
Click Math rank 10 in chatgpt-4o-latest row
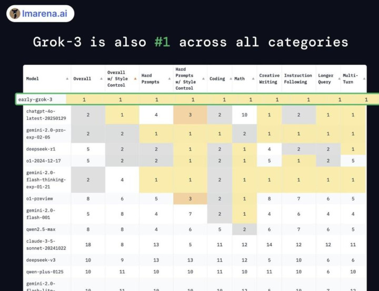click(244, 115)
